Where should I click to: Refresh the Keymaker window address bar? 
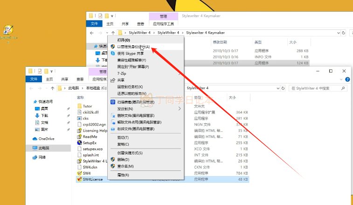pos(343,33)
